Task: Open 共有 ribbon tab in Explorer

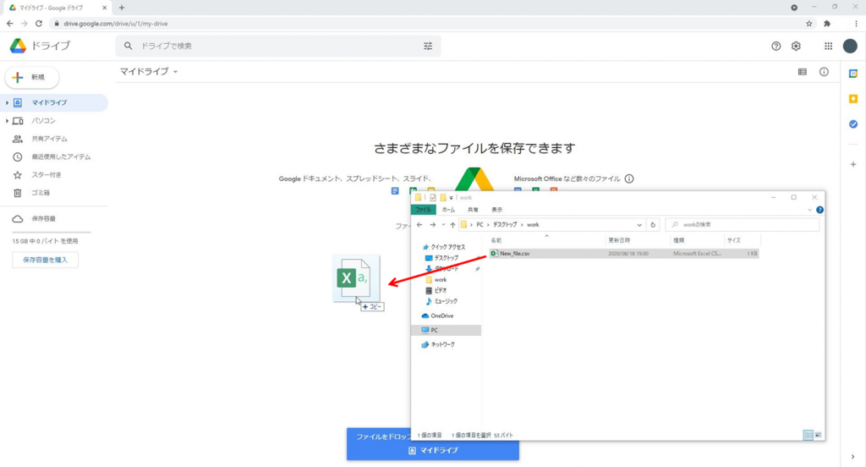Action: pyautogui.click(x=473, y=210)
